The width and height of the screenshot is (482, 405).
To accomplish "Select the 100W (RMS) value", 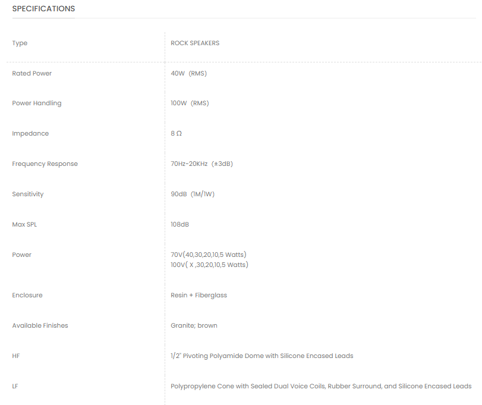I will (x=190, y=103).
